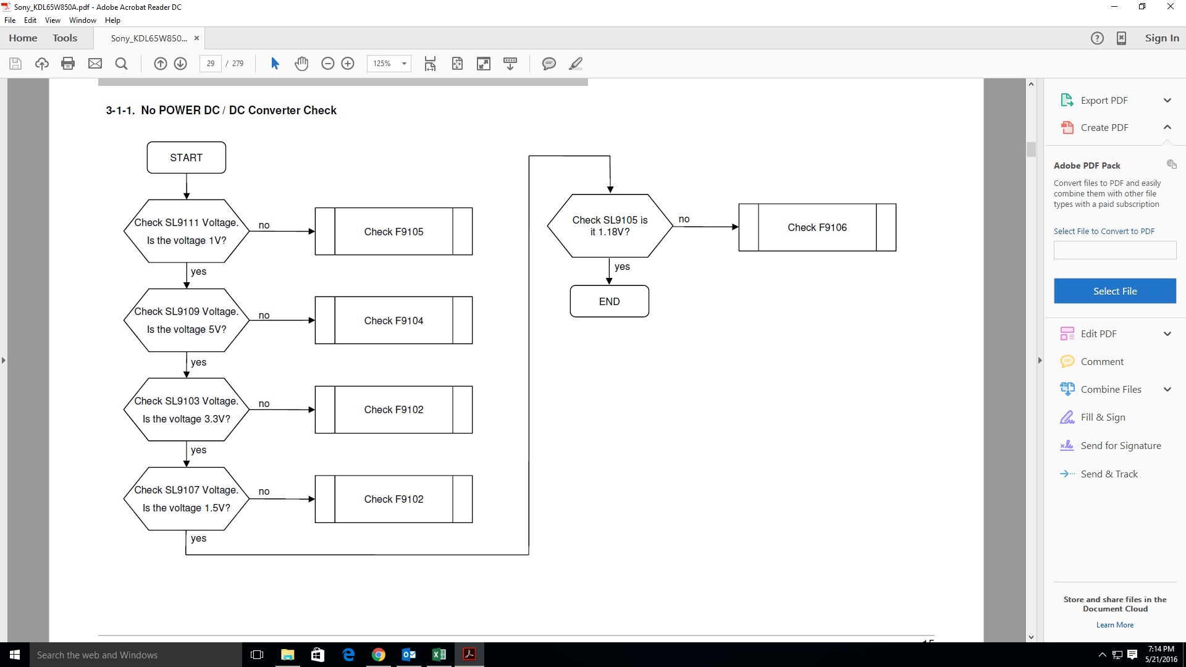Print the document using printer icon
Screen dimensions: 1186x667
click(68, 64)
